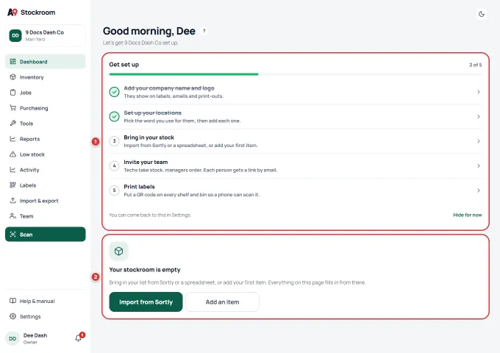Start the Scan button label
This screenshot has height=353, width=500.
click(x=26, y=235)
